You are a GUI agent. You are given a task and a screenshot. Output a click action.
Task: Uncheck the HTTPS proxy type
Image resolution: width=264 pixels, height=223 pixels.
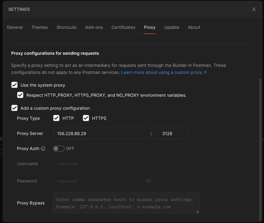pyautogui.click(x=86, y=118)
